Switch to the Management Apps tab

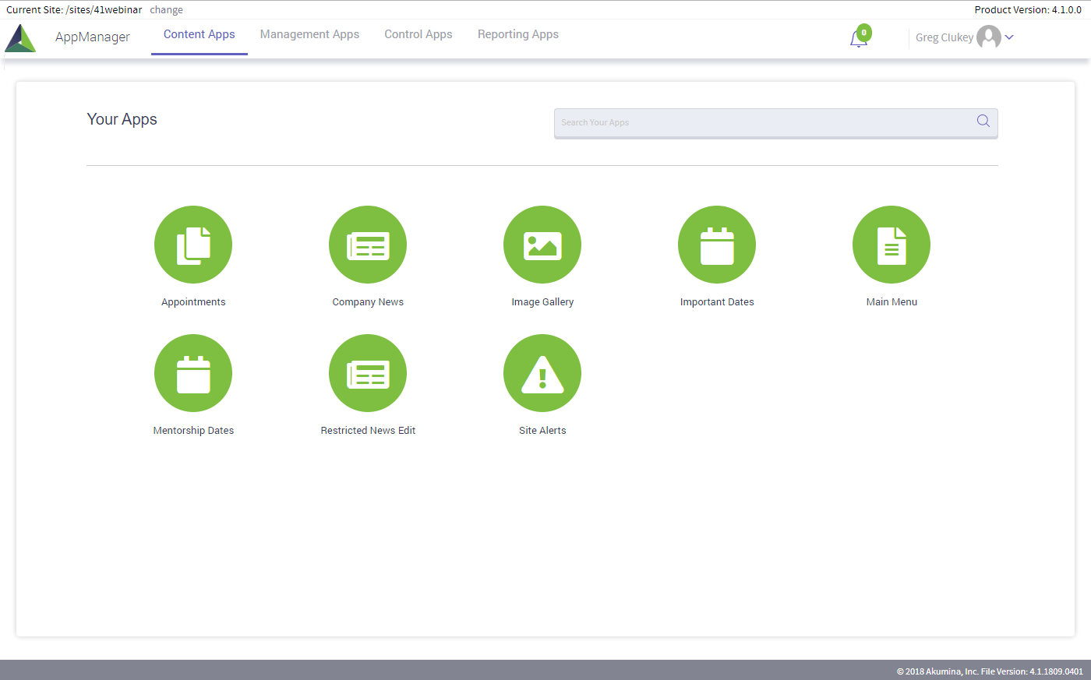310,34
